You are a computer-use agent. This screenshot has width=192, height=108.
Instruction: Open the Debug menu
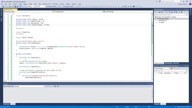point(25,4)
